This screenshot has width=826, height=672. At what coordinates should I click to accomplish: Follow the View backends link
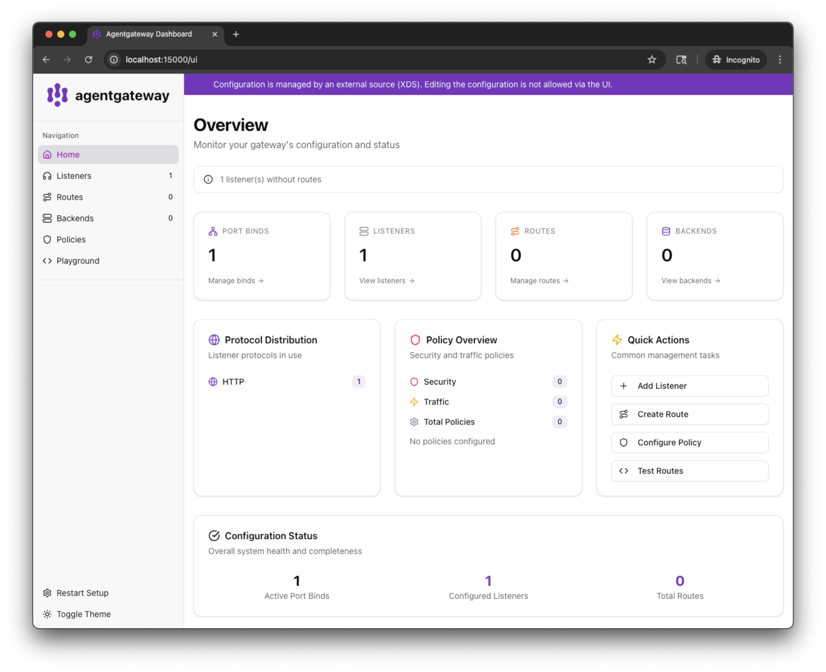coord(690,281)
